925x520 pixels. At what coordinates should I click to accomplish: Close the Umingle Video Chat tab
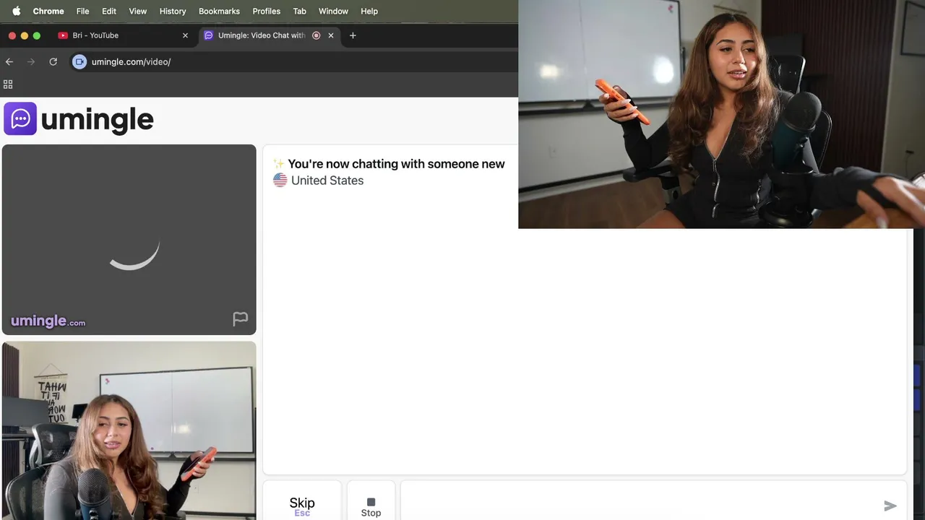[x=331, y=35]
